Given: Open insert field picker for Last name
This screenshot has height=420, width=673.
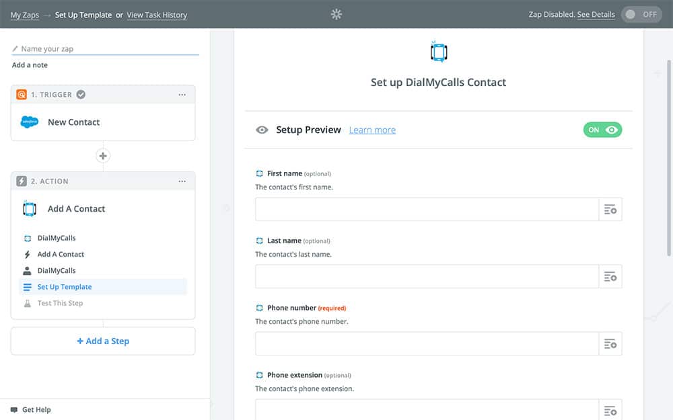Looking at the screenshot, I should (x=610, y=277).
